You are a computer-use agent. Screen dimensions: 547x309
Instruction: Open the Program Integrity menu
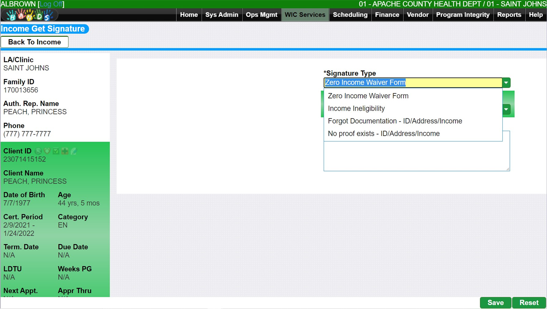463,15
